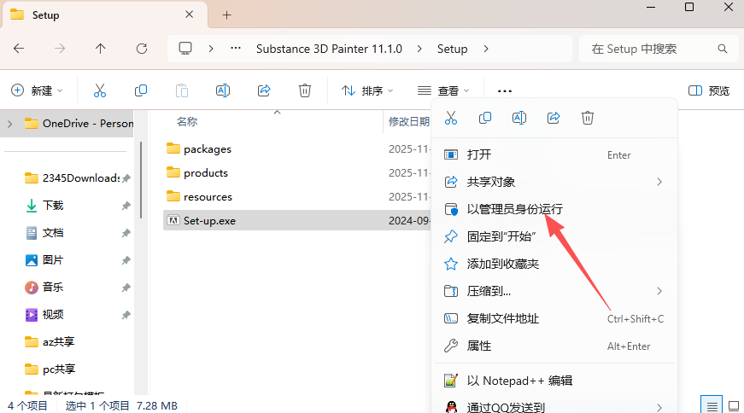Open 通过QQ发送到 submenu
The height and width of the screenshot is (413, 744).
pyautogui.click(x=554, y=407)
